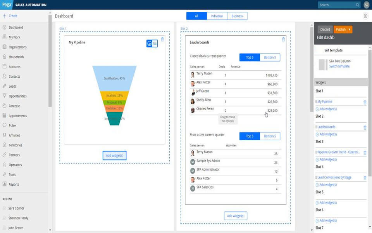Select Bottom 5 for closed deals
The image size is (372, 233).
coord(270,57)
